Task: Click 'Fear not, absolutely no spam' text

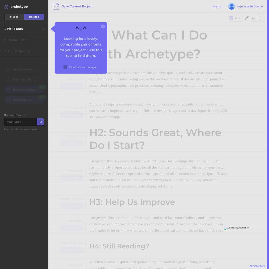Action: point(21,129)
